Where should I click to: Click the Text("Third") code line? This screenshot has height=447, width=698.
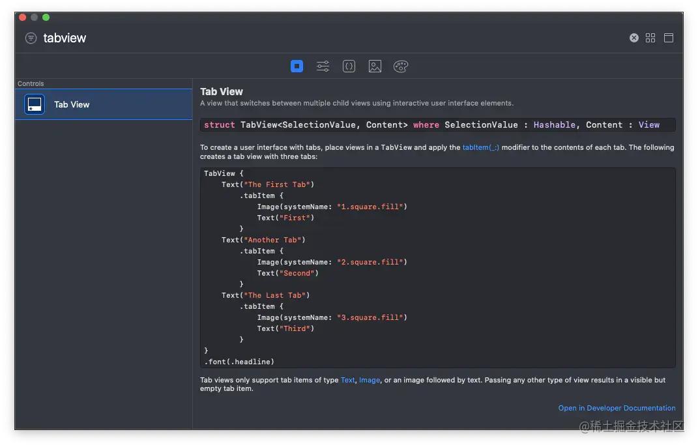[285, 329]
